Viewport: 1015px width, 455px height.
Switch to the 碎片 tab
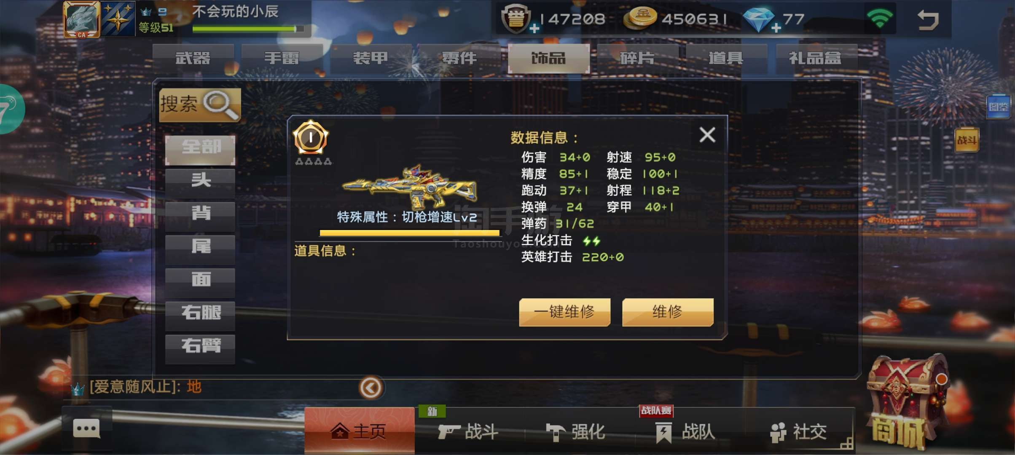coord(637,58)
